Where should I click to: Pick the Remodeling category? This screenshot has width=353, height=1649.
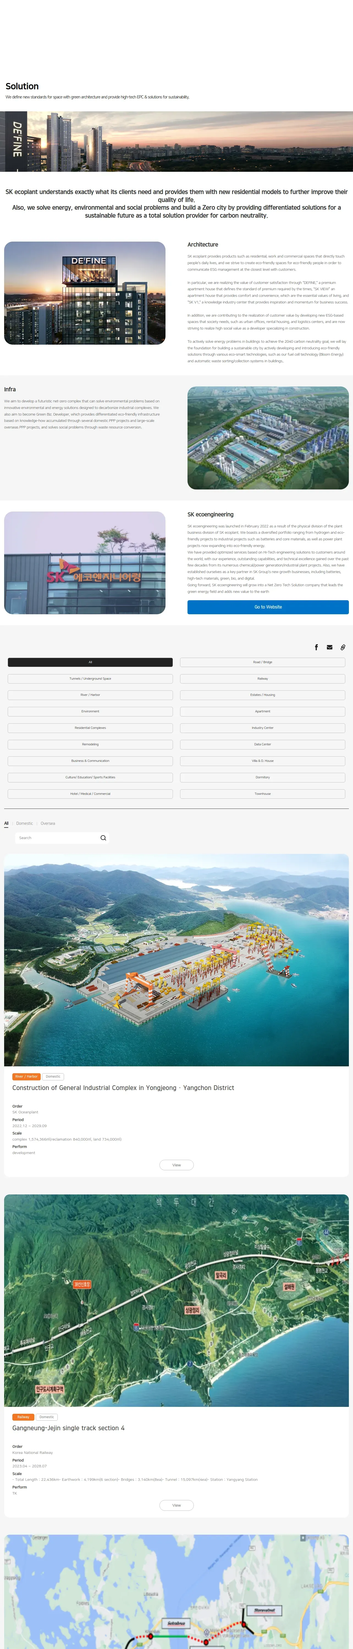click(90, 745)
